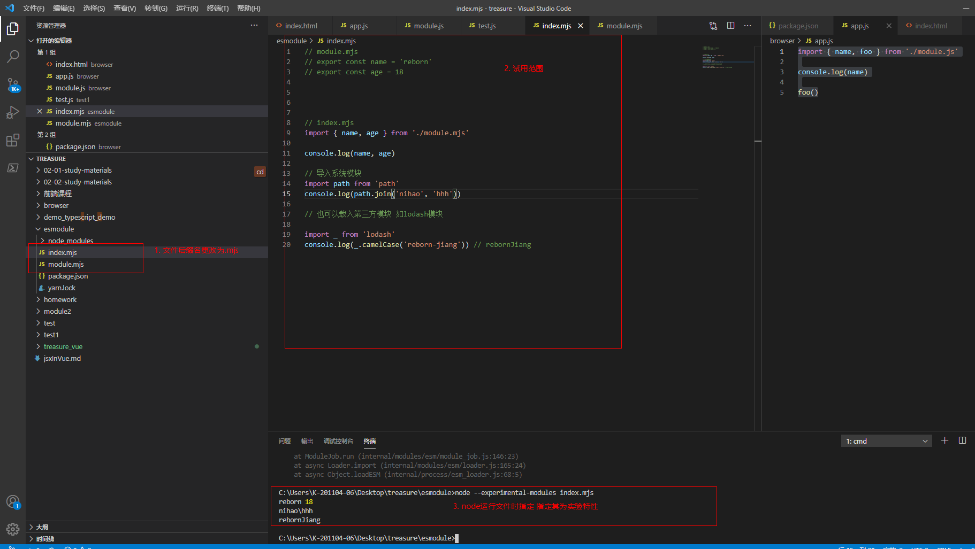Expand the node_modules folder
Viewport: 975px width, 549px height.
click(70, 240)
